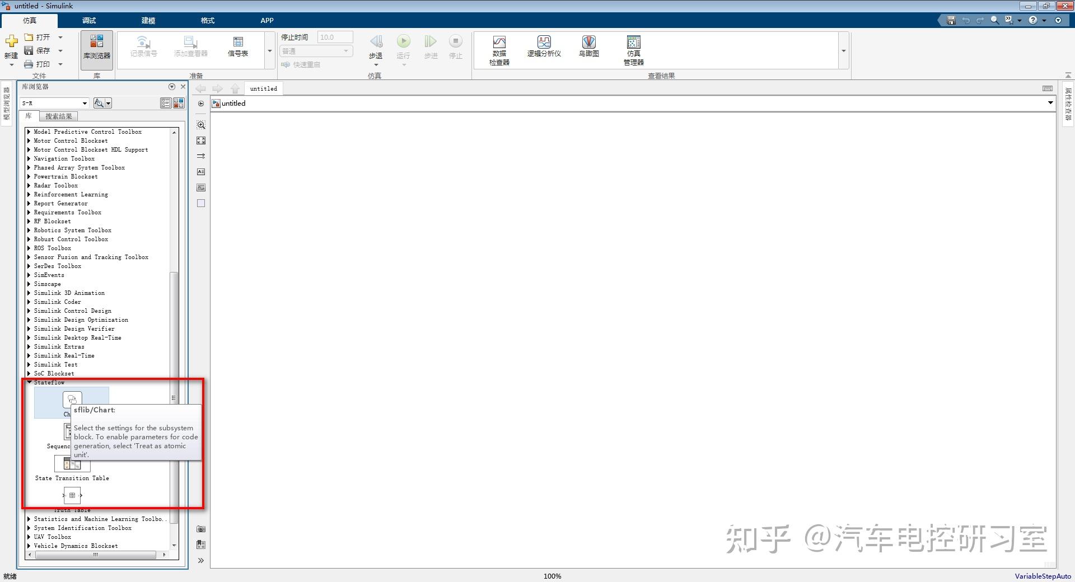Expand the UAV Toolbox library node
The image size is (1075, 582).
(29, 537)
